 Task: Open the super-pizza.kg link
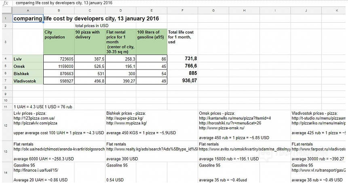(125, 118)
